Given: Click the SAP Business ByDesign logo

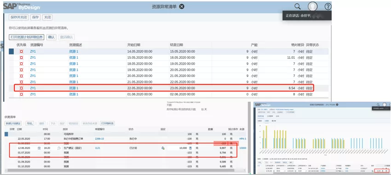Looking at the screenshot, I should pyautogui.click(x=22, y=7).
